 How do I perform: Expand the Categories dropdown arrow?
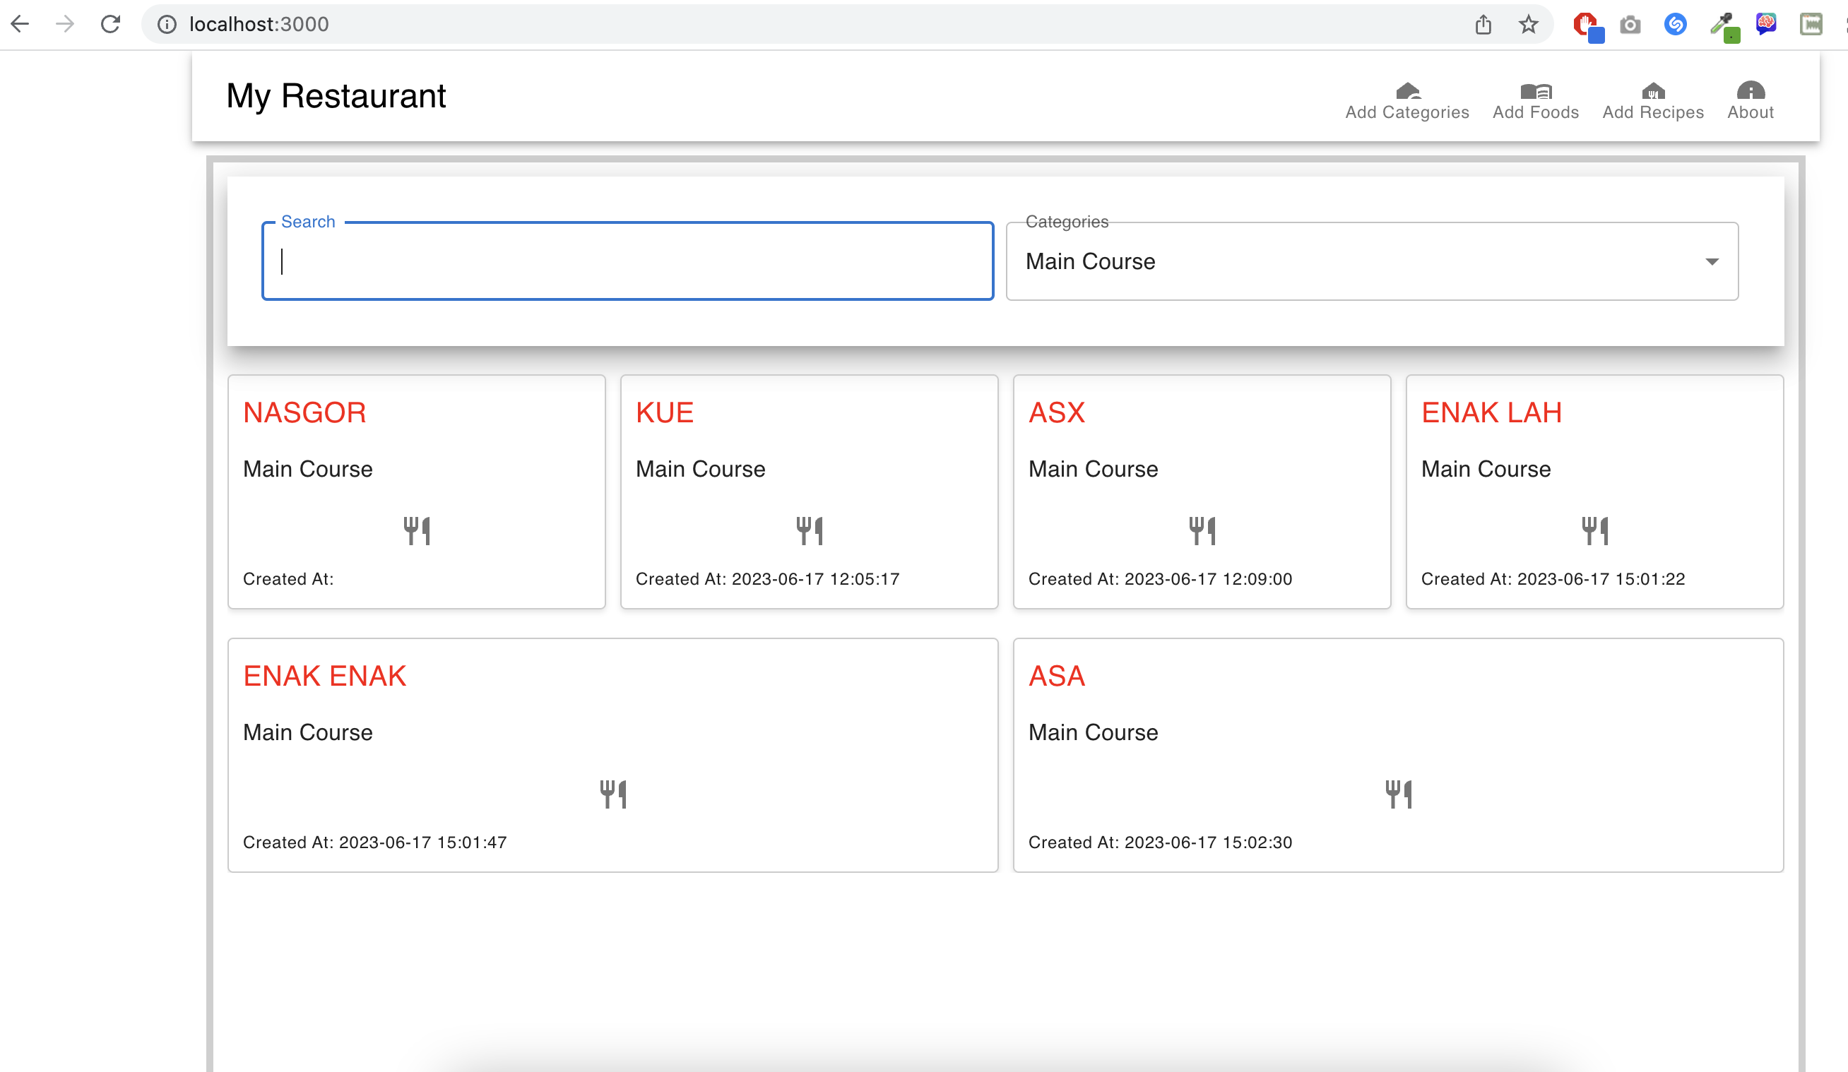pyautogui.click(x=1711, y=262)
